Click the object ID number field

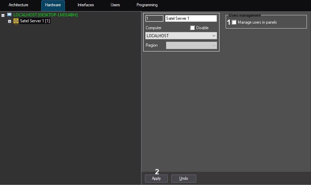tap(154, 18)
